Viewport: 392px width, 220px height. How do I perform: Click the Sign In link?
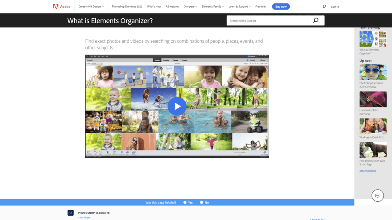coord(335,7)
